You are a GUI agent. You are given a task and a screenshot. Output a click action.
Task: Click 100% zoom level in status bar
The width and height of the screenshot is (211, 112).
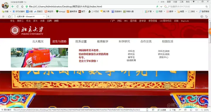click(x=205, y=110)
